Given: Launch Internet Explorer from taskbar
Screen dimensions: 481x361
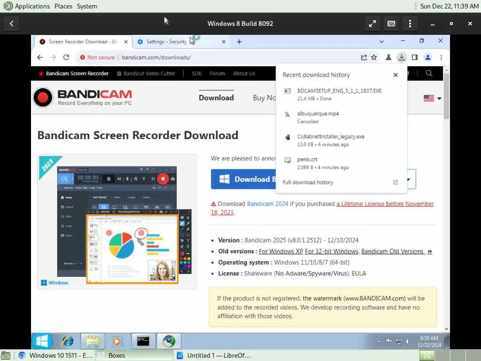Looking at the screenshot, I should (x=68, y=341).
